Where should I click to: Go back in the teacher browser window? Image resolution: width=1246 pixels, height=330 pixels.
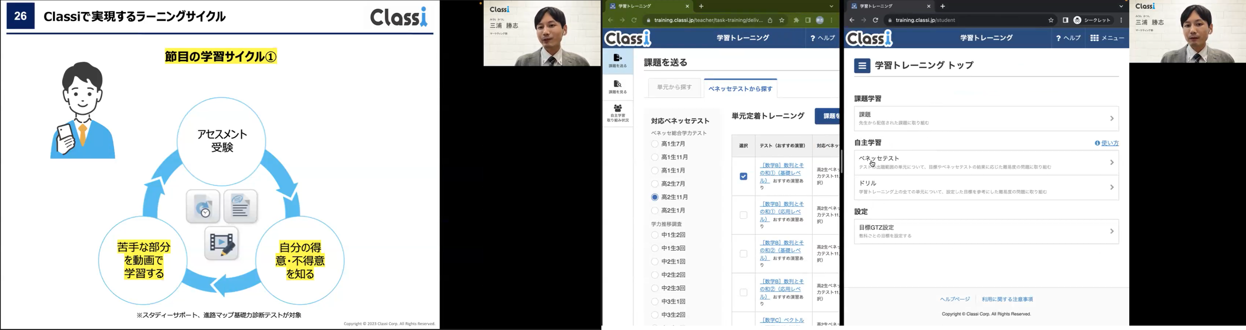point(611,20)
